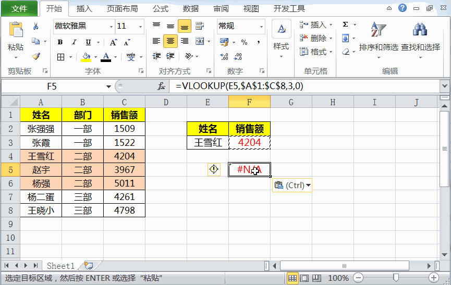Click the text orientation icon
This screenshot has height=285, width=451.
click(189, 56)
